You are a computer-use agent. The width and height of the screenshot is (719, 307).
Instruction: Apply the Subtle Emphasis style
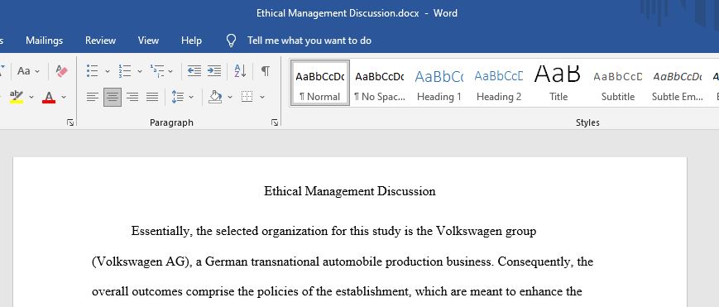click(x=678, y=83)
